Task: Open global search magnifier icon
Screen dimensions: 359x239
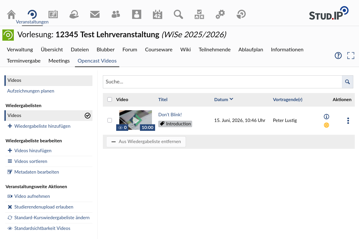Action: (x=178, y=14)
